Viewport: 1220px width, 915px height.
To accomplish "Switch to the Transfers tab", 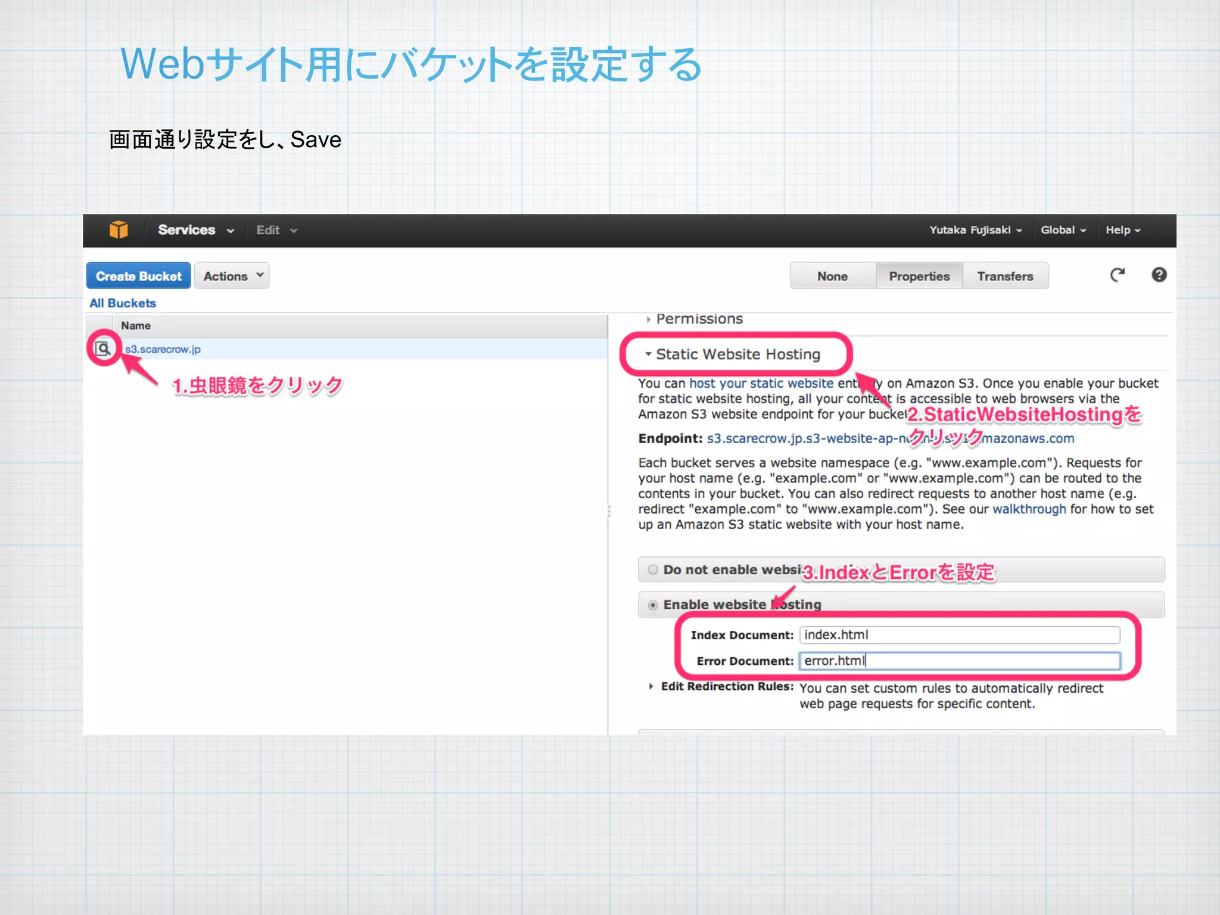I will 1005,276.
